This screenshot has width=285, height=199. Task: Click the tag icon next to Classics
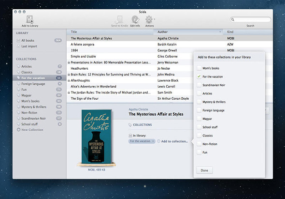[18, 72]
